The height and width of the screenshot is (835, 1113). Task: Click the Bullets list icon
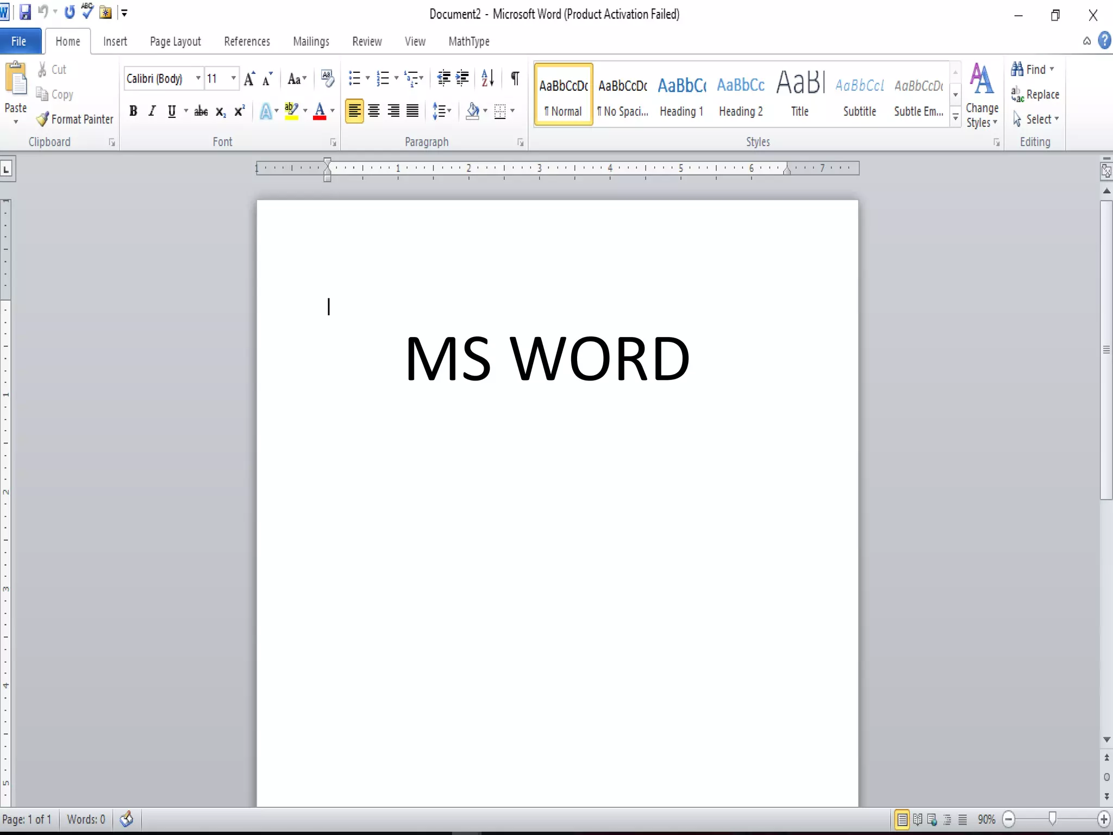pyautogui.click(x=354, y=79)
